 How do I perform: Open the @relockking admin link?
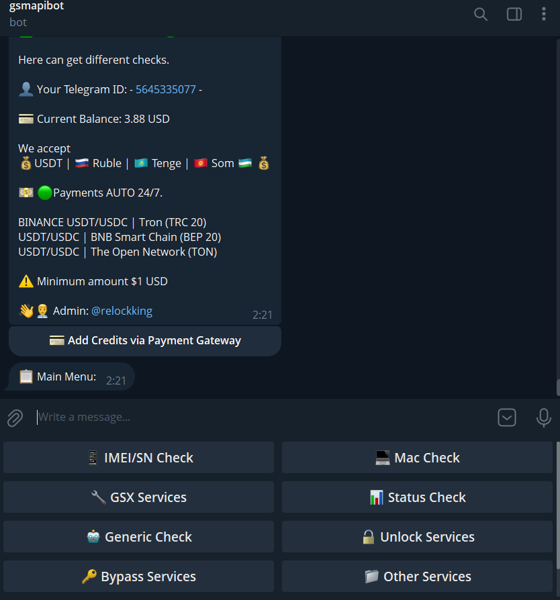click(122, 311)
